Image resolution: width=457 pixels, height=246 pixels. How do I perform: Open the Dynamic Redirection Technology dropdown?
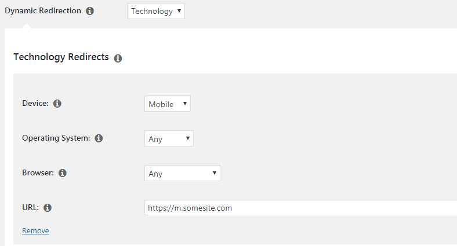[155, 11]
